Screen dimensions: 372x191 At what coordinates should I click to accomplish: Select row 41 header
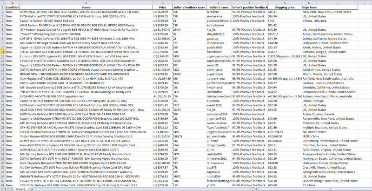(3, 185)
